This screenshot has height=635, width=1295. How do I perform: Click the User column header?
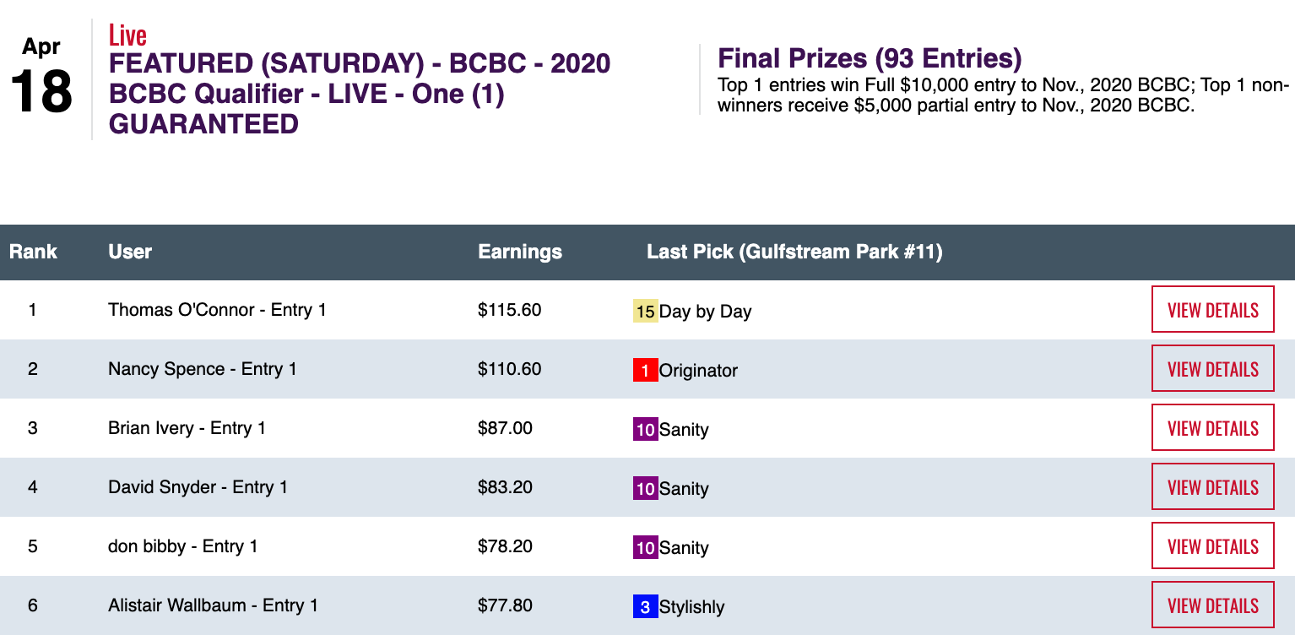[x=130, y=252]
